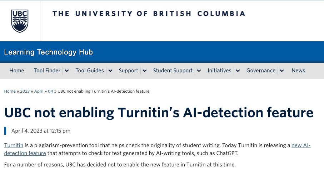The image size is (324, 175).
Task: Click the Support menu item
Action: (128, 71)
